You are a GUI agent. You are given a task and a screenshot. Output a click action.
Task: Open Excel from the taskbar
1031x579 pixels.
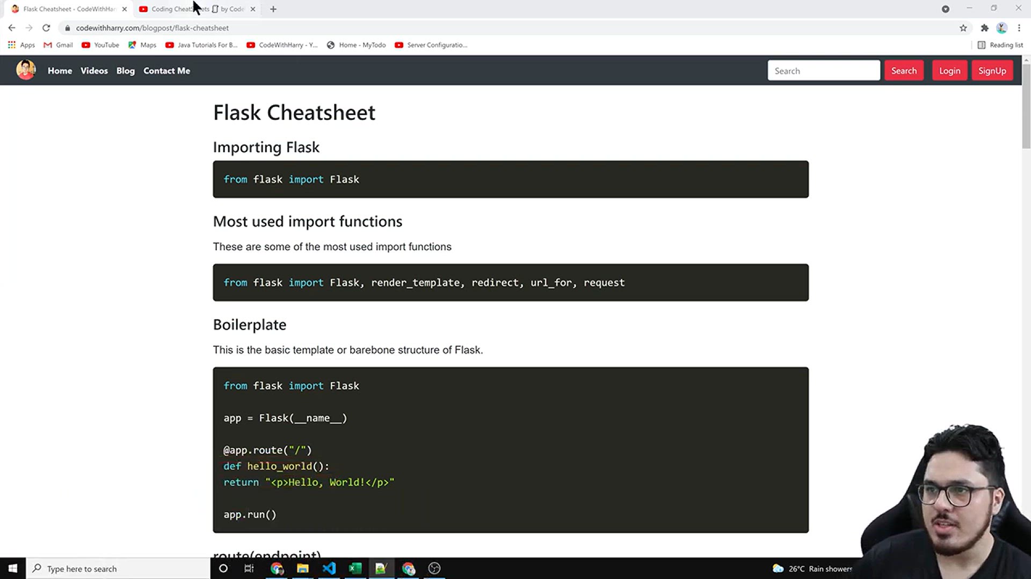coord(355,568)
